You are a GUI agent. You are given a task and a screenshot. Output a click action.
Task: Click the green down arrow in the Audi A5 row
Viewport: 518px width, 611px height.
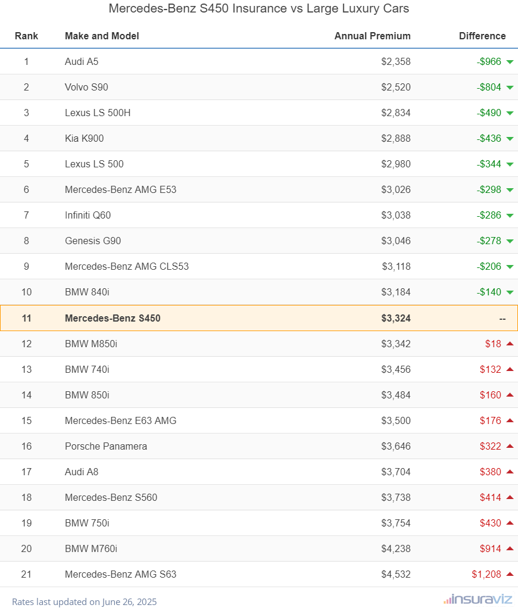510,62
